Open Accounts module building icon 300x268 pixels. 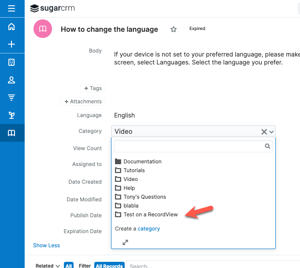12,62
